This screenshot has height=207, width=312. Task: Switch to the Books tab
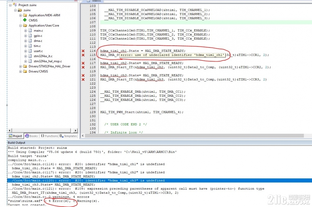coord(31,136)
